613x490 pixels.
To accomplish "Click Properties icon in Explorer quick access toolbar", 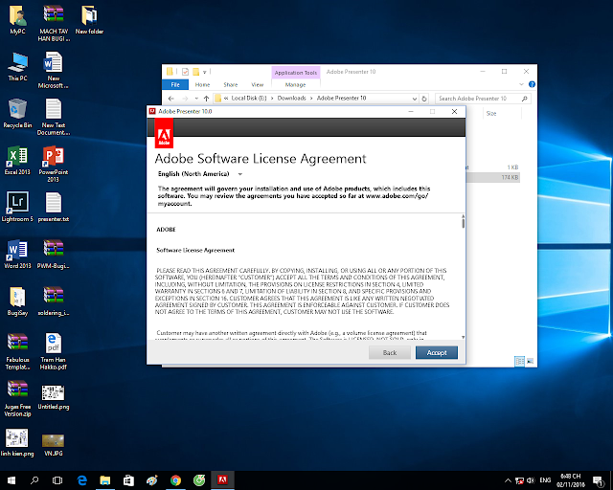I will point(185,72).
